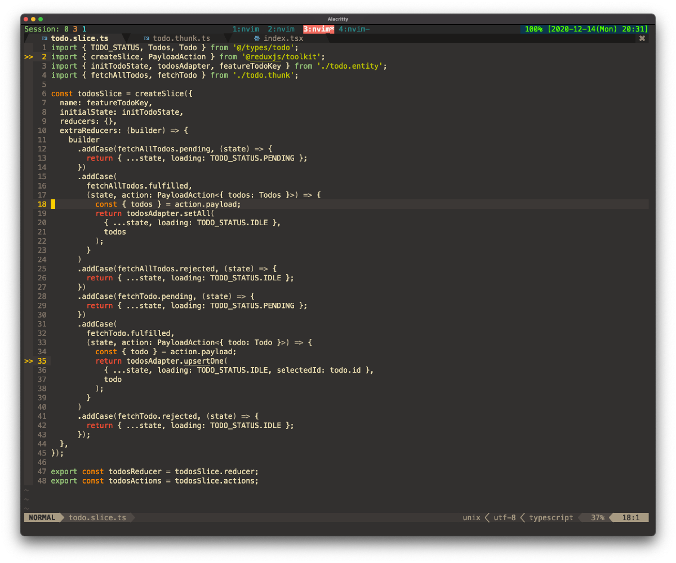Click the Alacritty window title
The height and width of the screenshot is (563, 676).
coord(338,19)
